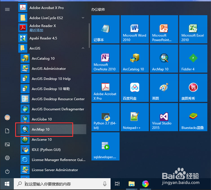Collapse the ArcGIS folder

coord(52,48)
